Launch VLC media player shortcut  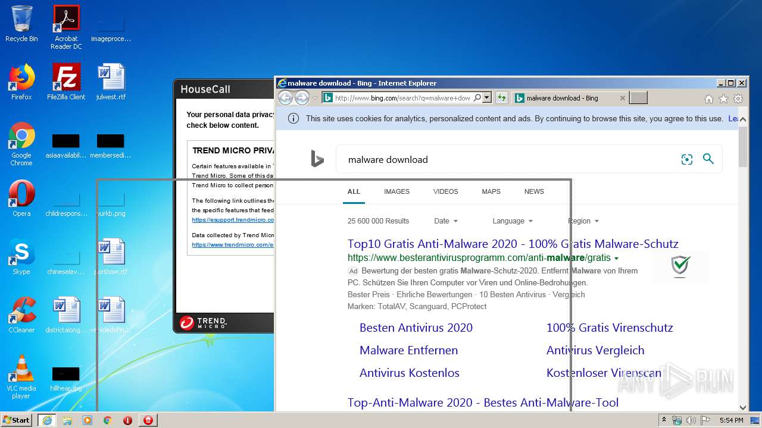click(x=21, y=377)
